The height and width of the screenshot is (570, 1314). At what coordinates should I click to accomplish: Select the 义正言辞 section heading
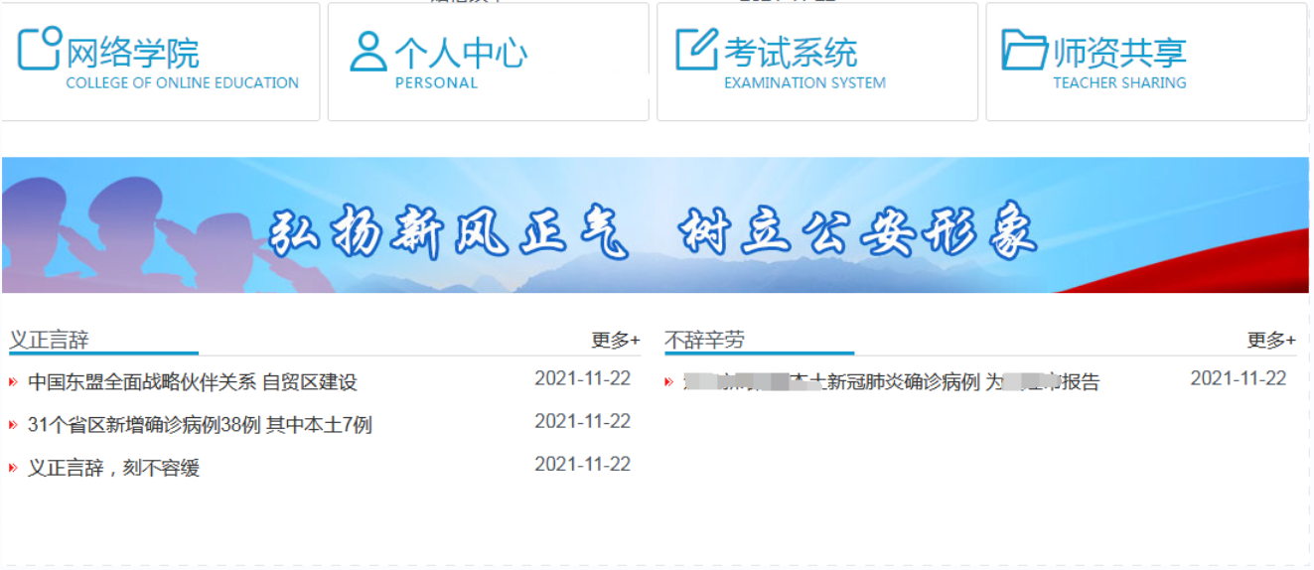tap(49, 341)
